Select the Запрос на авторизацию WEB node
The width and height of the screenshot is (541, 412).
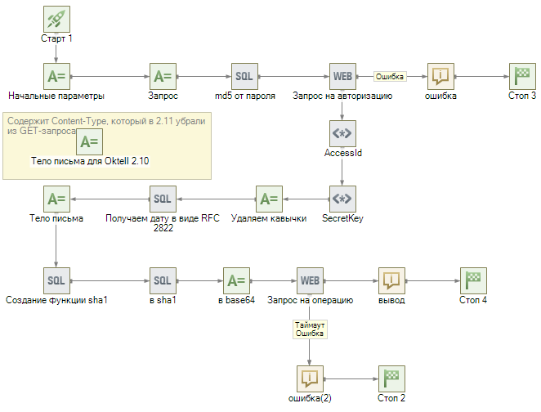pos(342,77)
